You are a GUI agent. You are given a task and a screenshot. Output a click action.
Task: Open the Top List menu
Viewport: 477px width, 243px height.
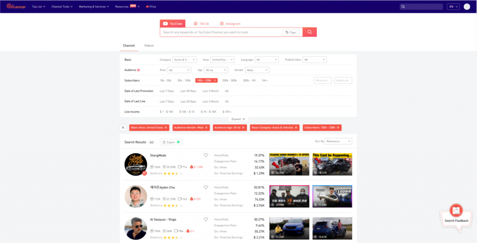click(39, 7)
